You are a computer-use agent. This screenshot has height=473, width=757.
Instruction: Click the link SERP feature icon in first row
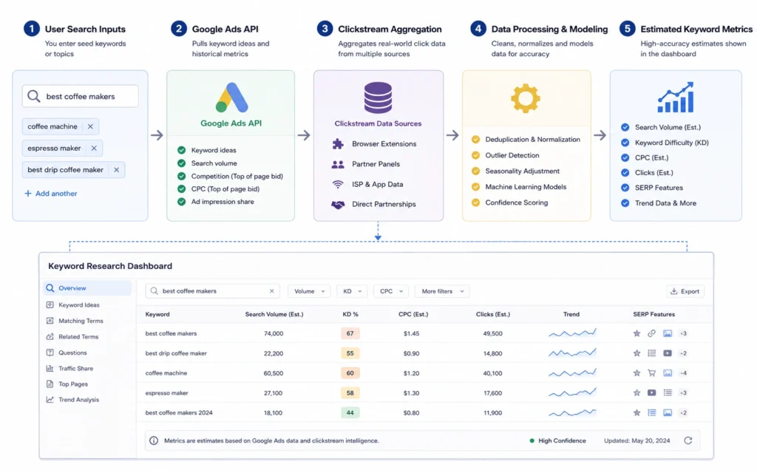652,333
